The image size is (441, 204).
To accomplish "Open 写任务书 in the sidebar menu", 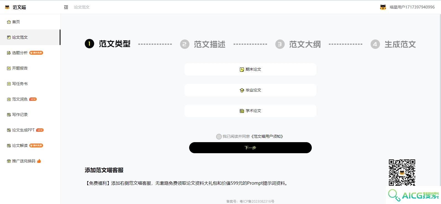I will (30, 84).
